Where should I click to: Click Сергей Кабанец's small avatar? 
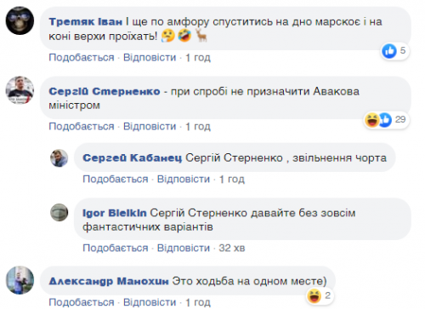pyautogui.click(x=59, y=158)
